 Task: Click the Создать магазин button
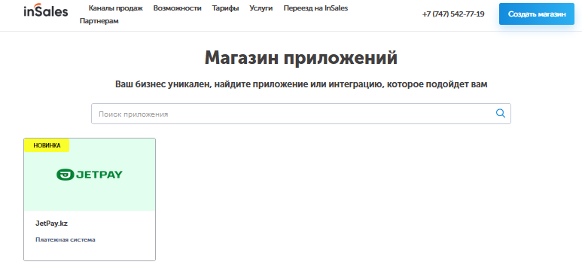(x=536, y=14)
